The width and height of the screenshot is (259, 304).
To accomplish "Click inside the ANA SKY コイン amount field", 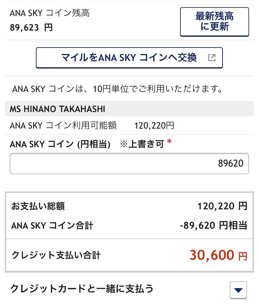I will (x=129, y=163).
